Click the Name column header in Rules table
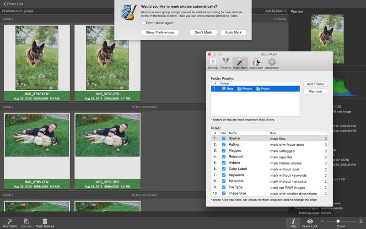 233,133
